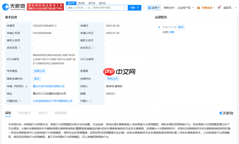The height and width of the screenshot is (144, 239).
Task: Clear the search box with the x icon
Action: 125,8
